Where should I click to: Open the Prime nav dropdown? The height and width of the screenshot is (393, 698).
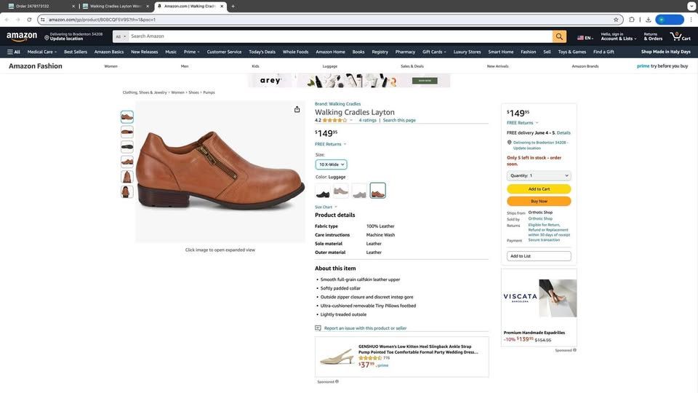point(191,52)
